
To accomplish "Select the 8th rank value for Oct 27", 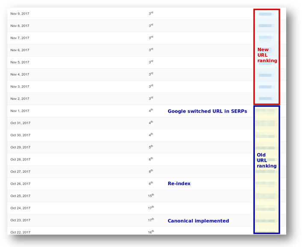I will click(x=151, y=171).
